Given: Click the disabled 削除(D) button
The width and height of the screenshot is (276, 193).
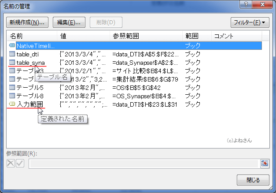Looking at the screenshot, I should [106, 22].
